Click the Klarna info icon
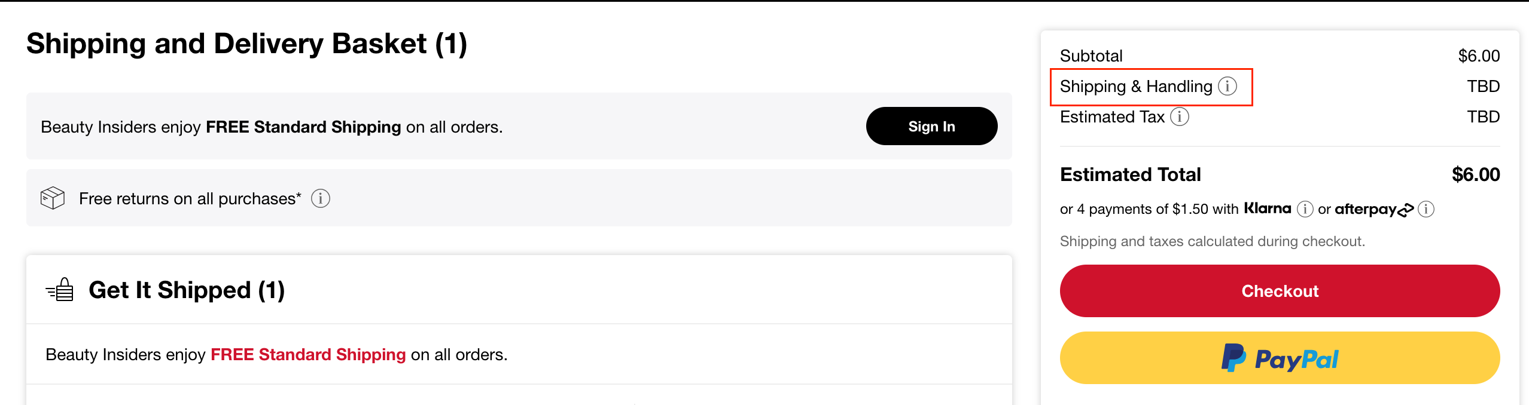The image size is (1529, 405). (1305, 209)
